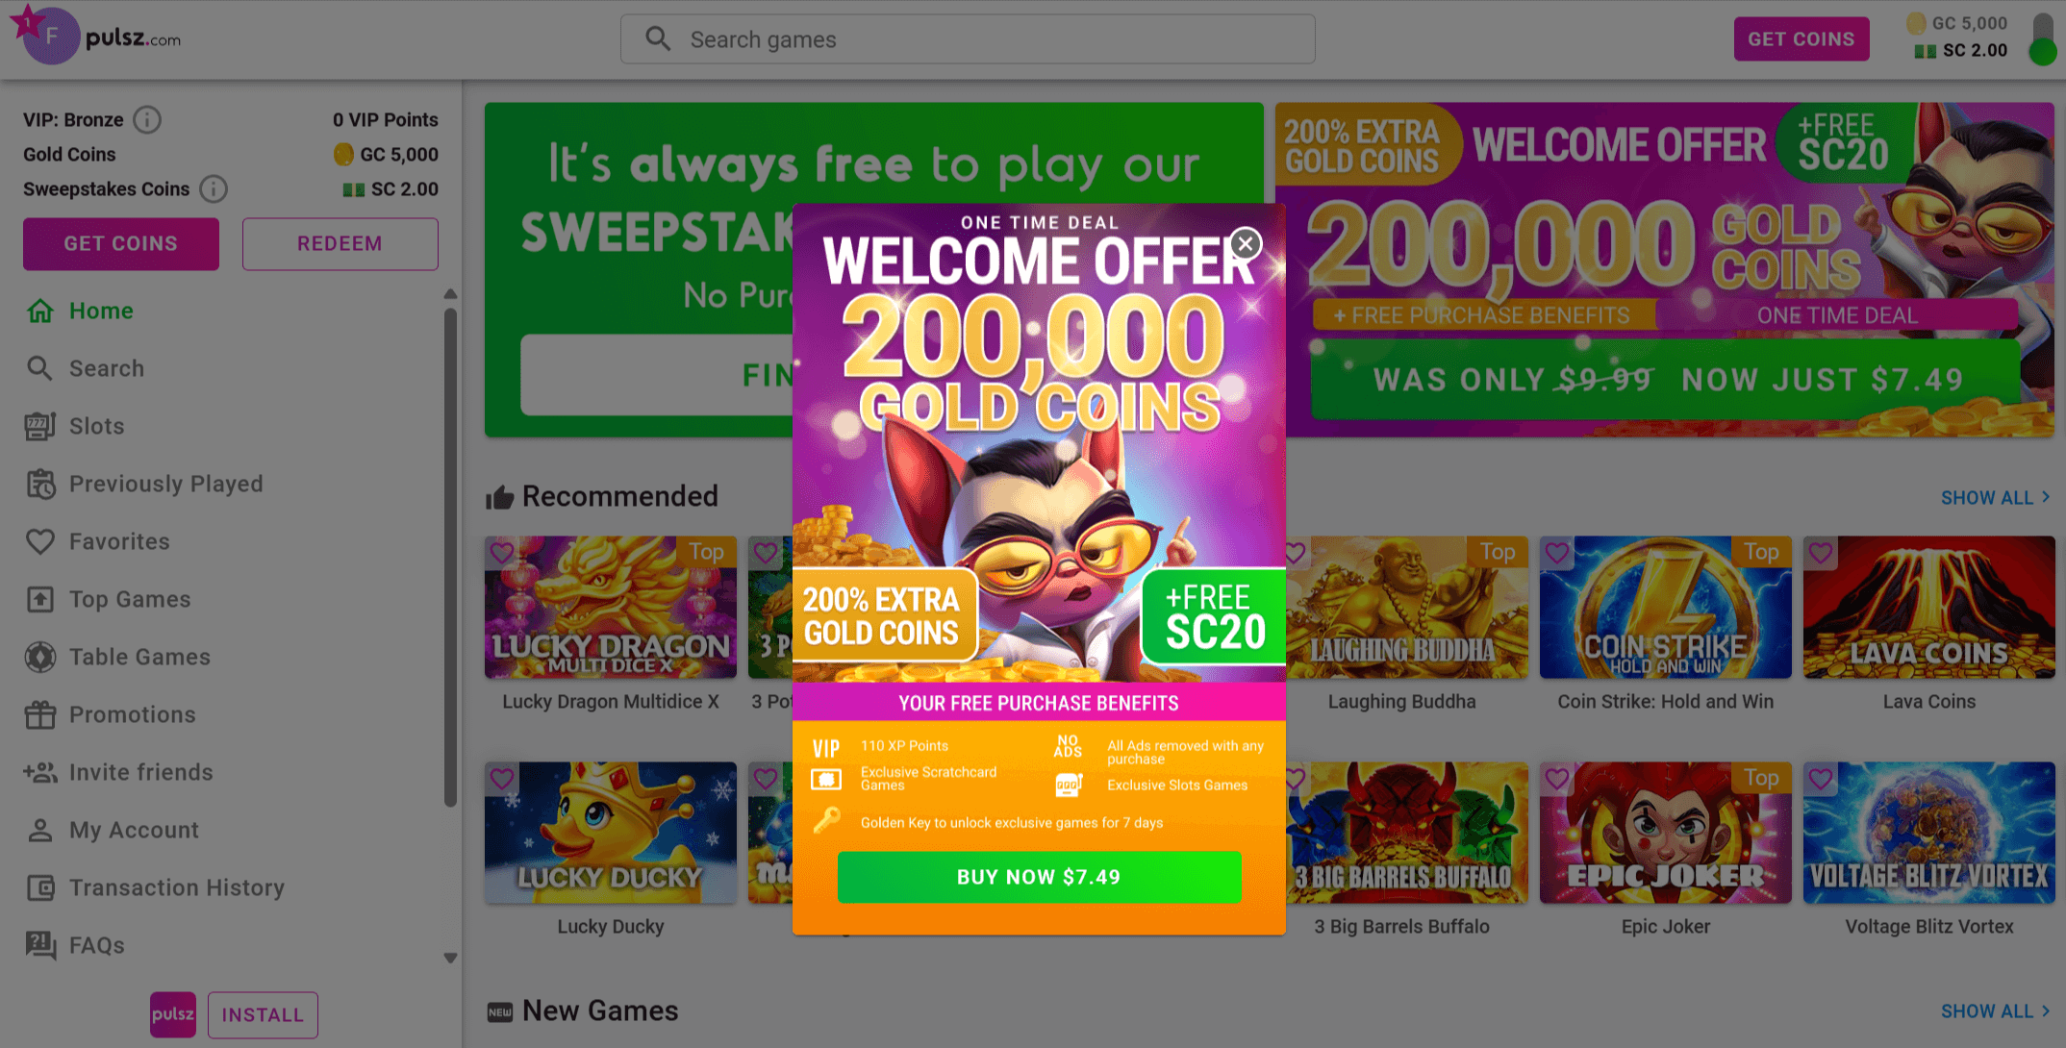
Task: Focus the Search games field
Action: (x=968, y=39)
